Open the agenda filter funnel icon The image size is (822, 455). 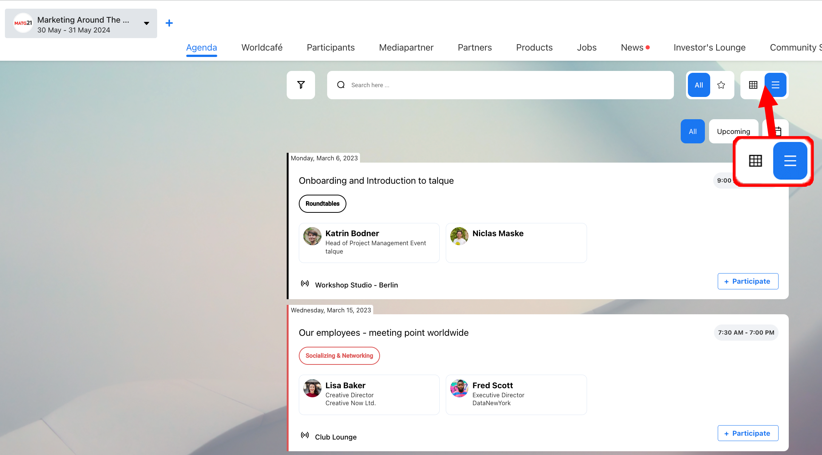[x=301, y=85]
